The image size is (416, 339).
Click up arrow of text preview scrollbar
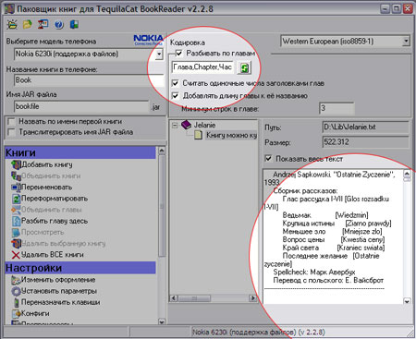(407, 174)
